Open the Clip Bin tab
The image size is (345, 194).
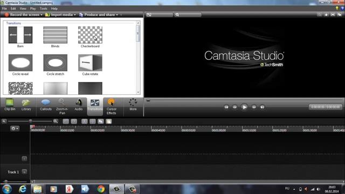[x=10, y=105]
